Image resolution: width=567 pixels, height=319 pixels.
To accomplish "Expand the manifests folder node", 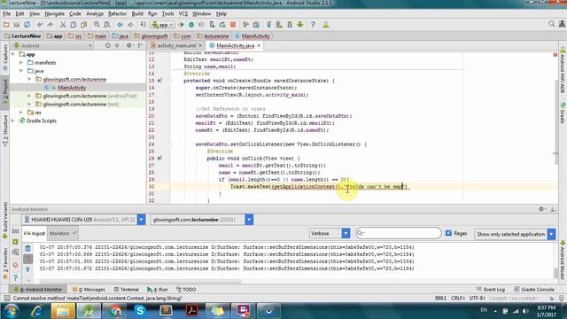I will pyautogui.click(x=21, y=63).
